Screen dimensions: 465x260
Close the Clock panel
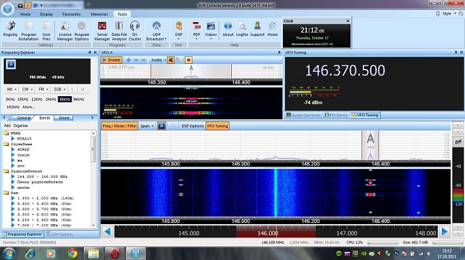[x=348, y=21]
